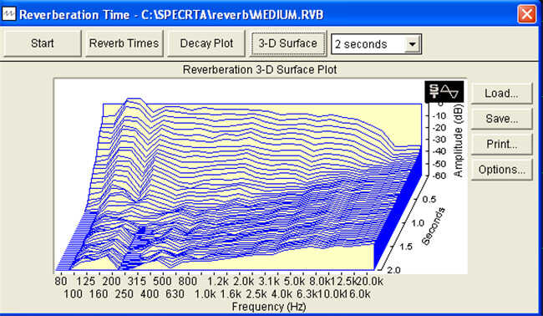543x316 pixels.
Task: Click the 315 frequency tick label
Action: 137,281
